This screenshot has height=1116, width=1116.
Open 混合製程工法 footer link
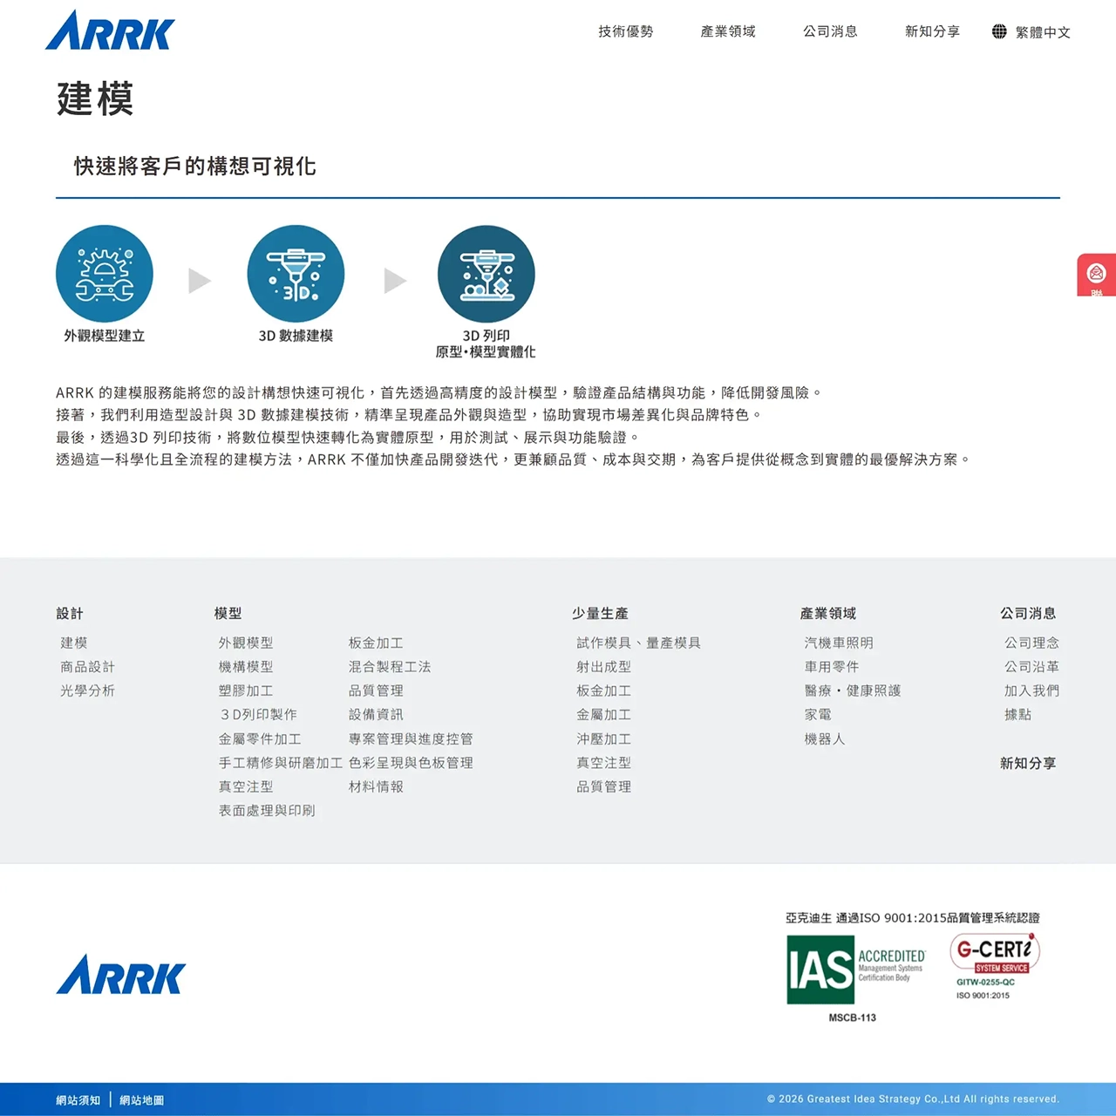pos(390,667)
